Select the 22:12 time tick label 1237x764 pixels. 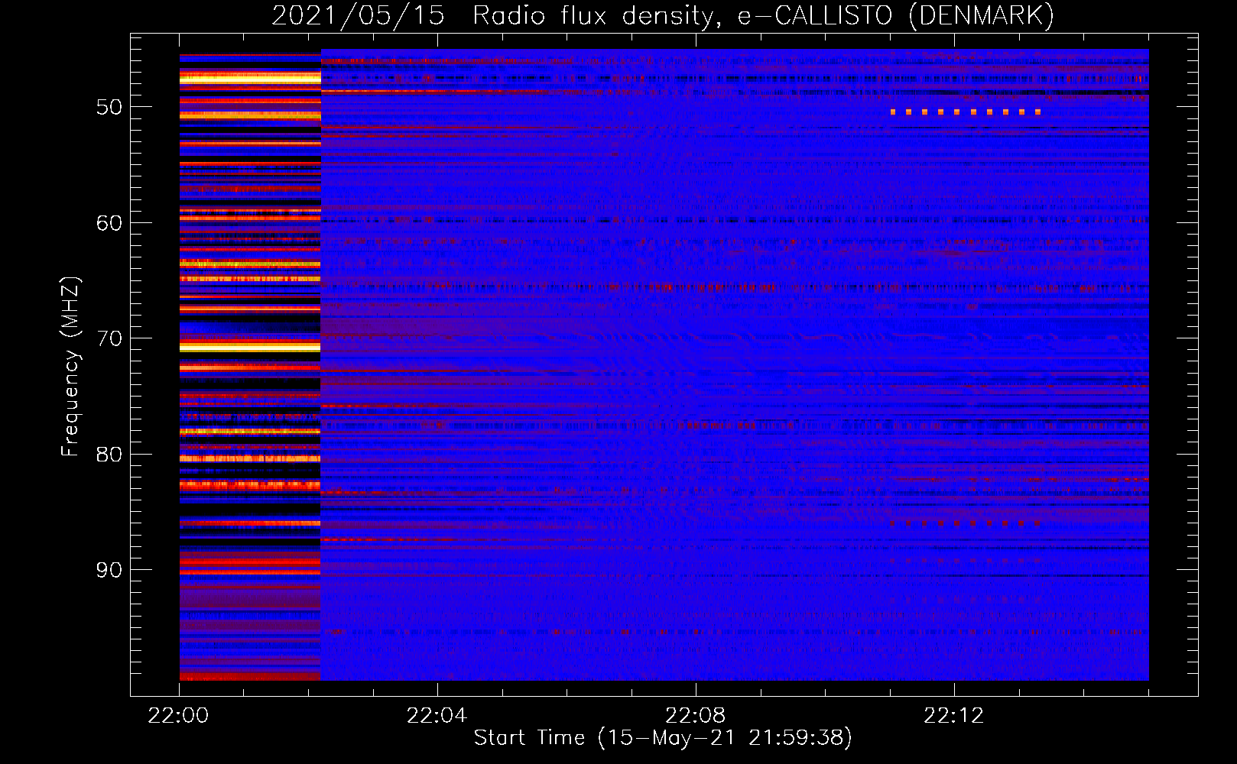(953, 716)
